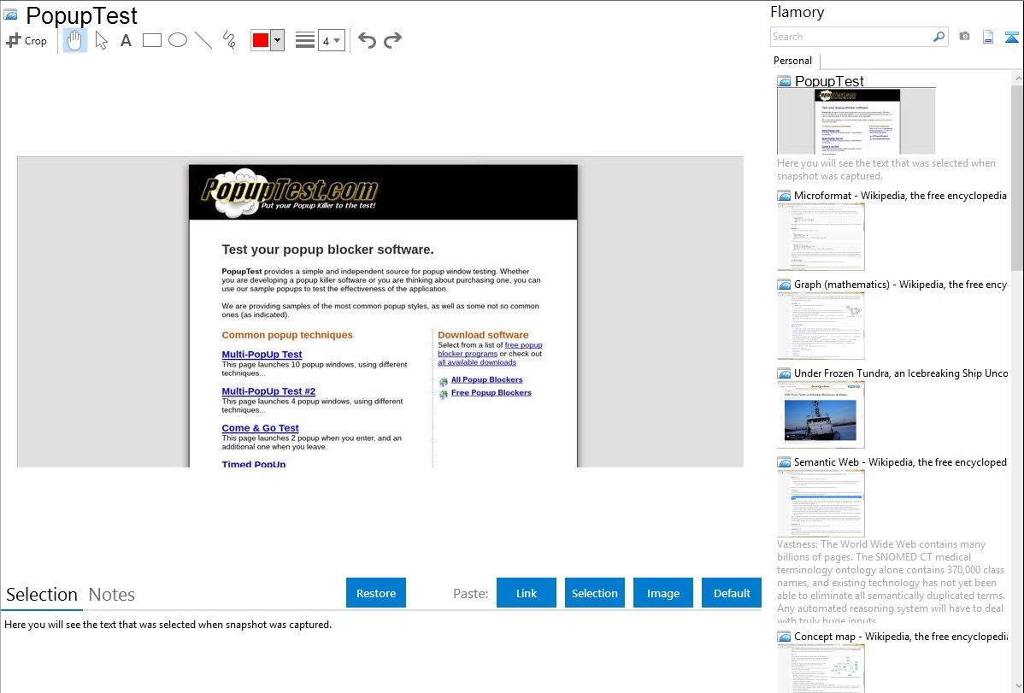Switch to the Notes tab
This screenshot has width=1024, height=693.
coord(112,595)
